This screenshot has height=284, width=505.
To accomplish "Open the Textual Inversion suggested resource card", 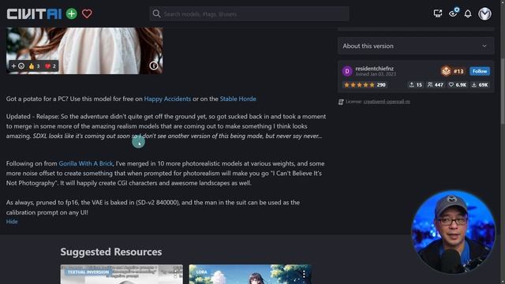I will (x=122, y=274).
